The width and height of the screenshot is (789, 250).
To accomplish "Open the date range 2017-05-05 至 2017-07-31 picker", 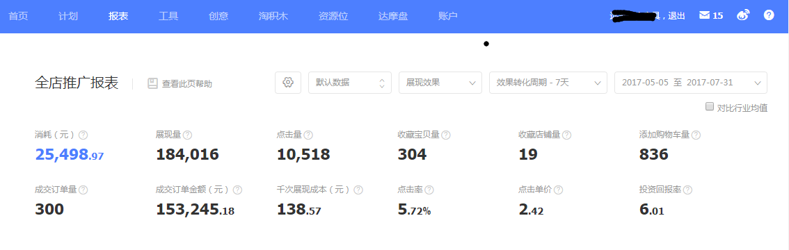I will 691,83.
